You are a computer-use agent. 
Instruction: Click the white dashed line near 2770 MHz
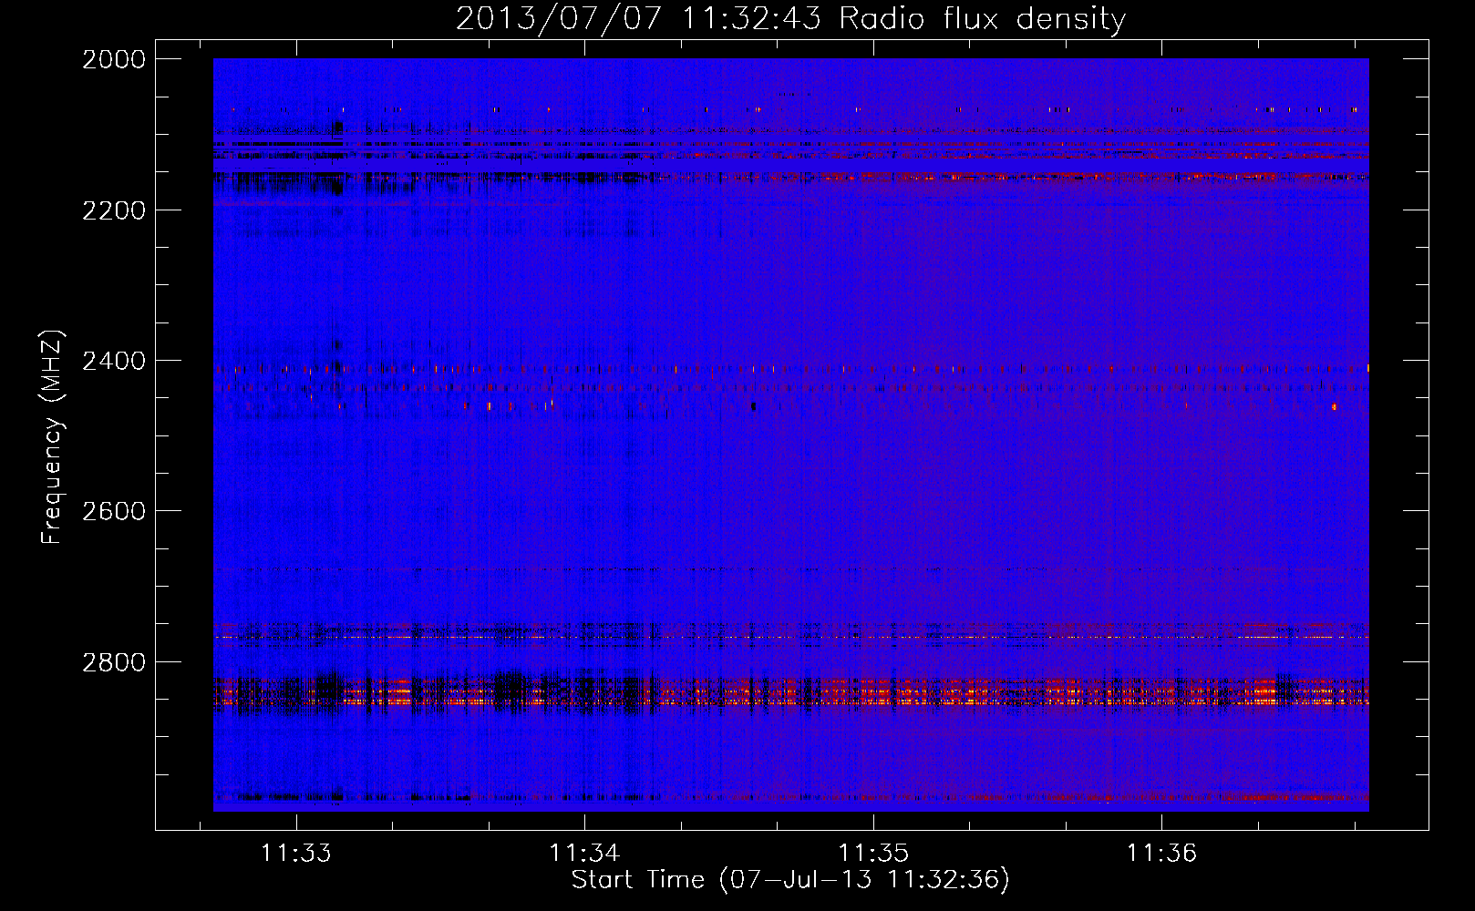pos(790,638)
